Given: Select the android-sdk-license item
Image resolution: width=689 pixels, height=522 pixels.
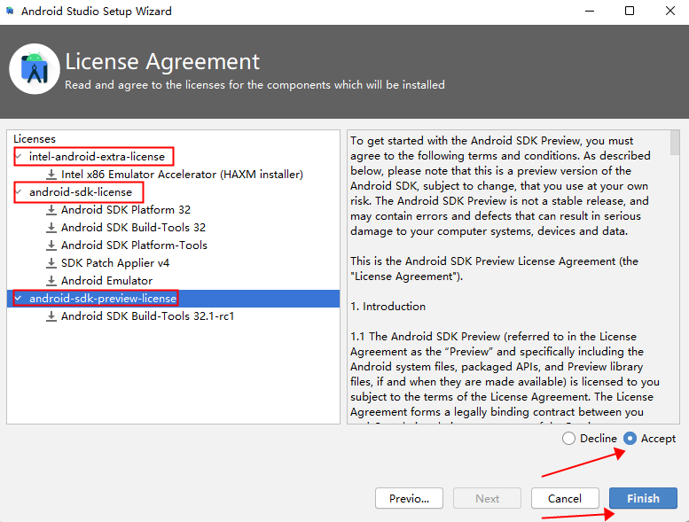Looking at the screenshot, I should (x=81, y=192).
